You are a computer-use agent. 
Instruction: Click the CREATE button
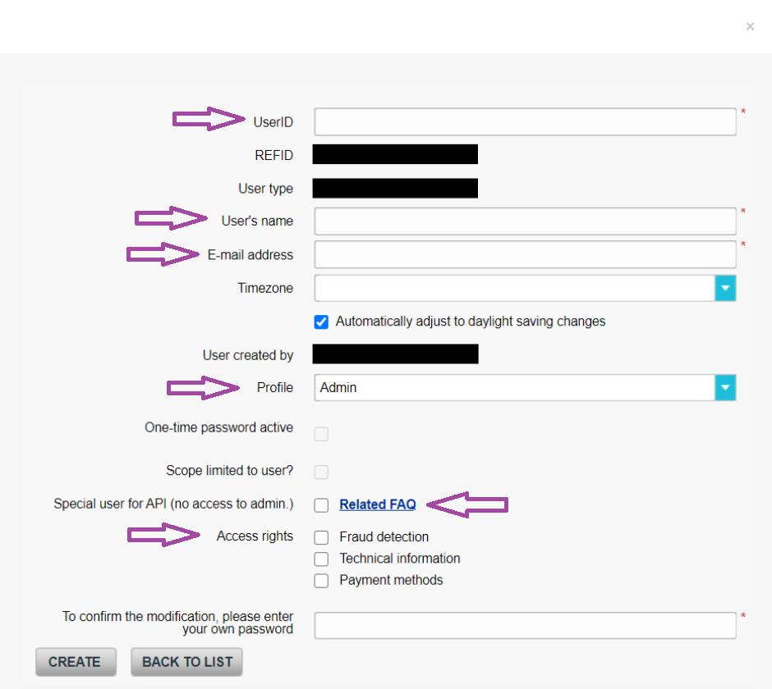(x=76, y=662)
